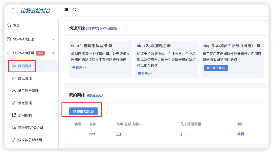Click the 比扬云控制台 logo

click(30, 11)
